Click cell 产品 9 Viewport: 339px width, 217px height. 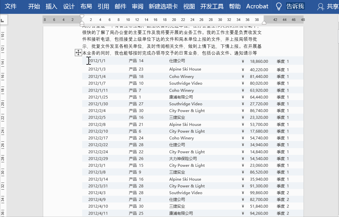click(135, 172)
